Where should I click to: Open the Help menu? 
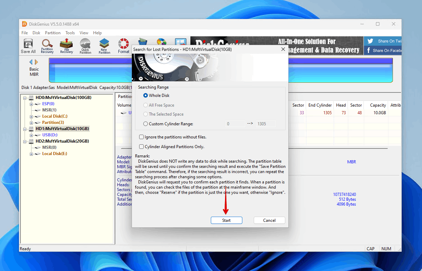click(97, 33)
